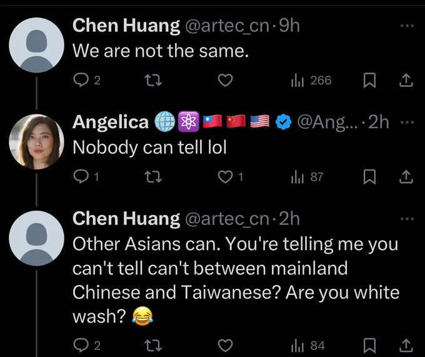Bookmark Chen Huang's first tweet
The height and width of the screenshot is (357, 425).
pyautogui.click(x=370, y=80)
